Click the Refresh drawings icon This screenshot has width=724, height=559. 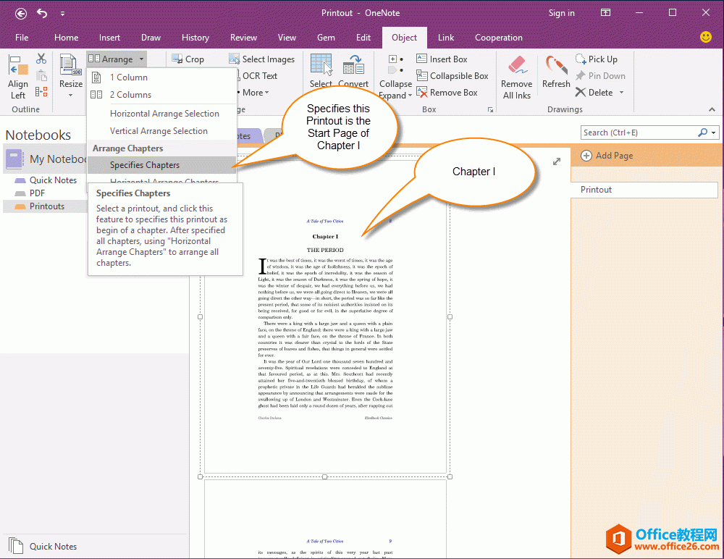[x=556, y=67]
